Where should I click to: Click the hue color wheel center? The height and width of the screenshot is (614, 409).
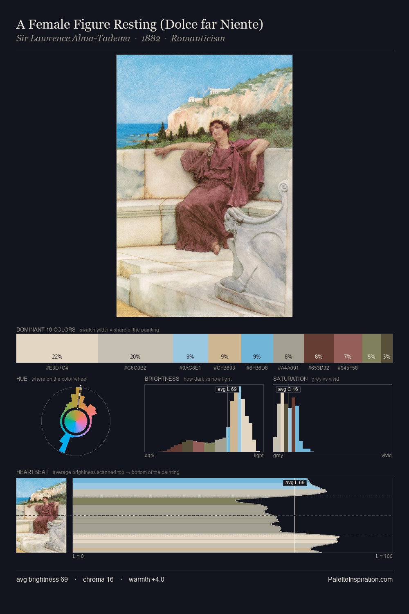coord(76,421)
